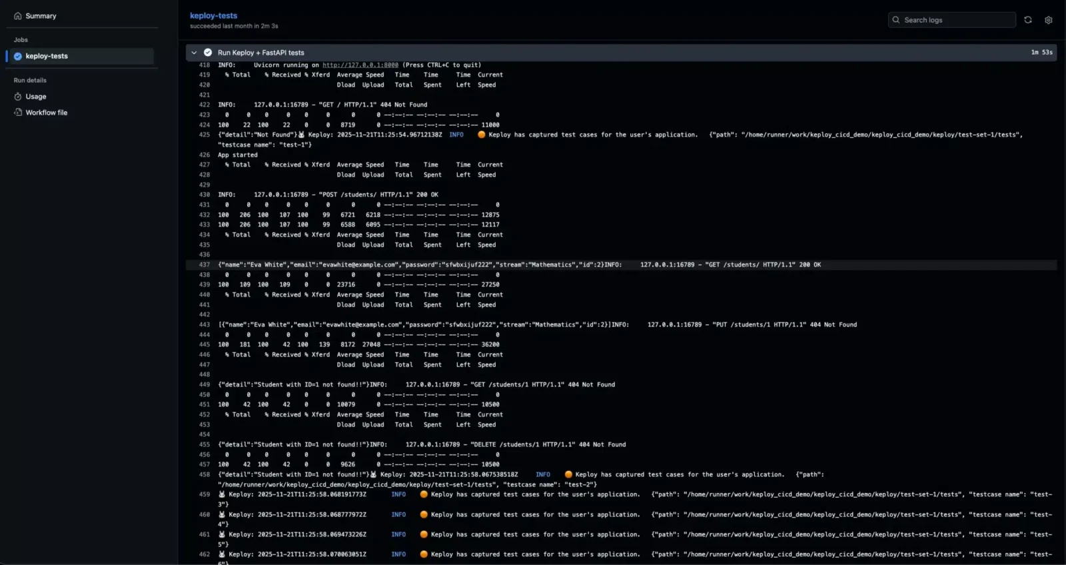Viewport: 1066px width, 565px height.
Task: Click the magnifier icon in Search logs
Action: point(896,20)
